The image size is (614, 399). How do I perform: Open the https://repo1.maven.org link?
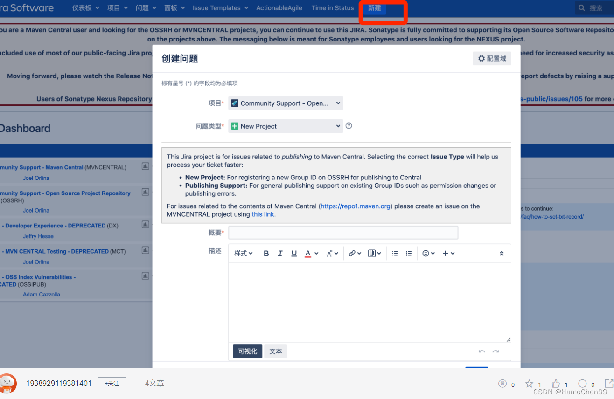click(x=356, y=206)
